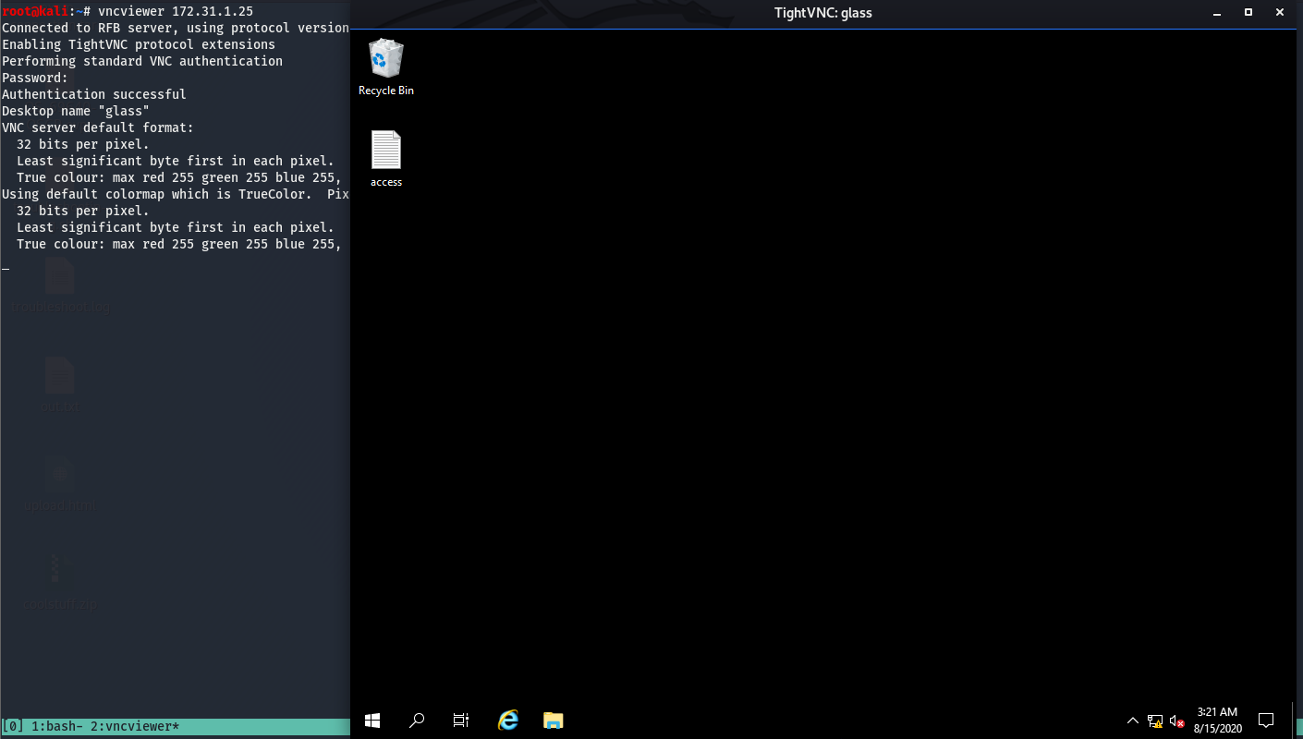The width and height of the screenshot is (1303, 739).
Task: Minimize the TightVNC: glass window
Action: pyautogui.click(x=1219, y=12)
